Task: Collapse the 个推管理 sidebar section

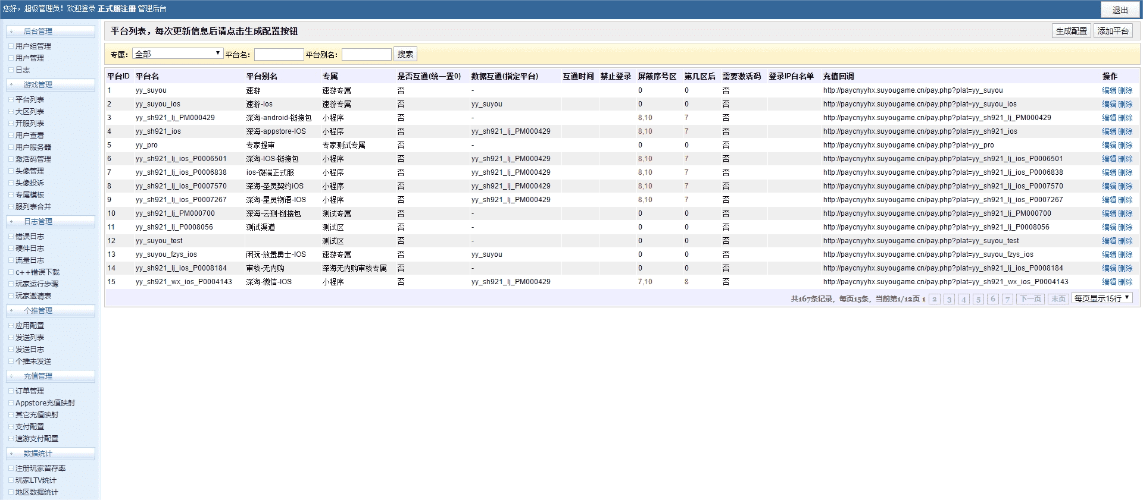Action: point(51,311)
